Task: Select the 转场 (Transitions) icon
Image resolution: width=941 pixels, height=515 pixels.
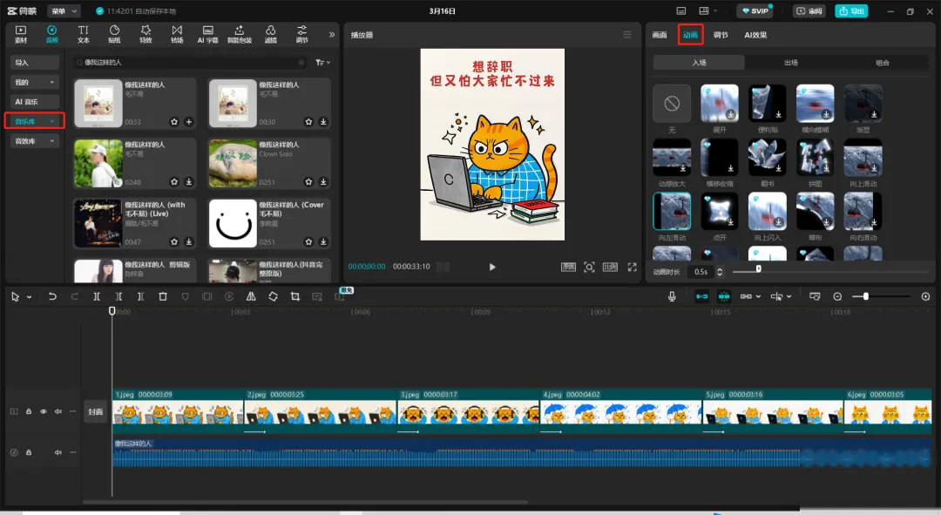Action: (x=177, y=34)
